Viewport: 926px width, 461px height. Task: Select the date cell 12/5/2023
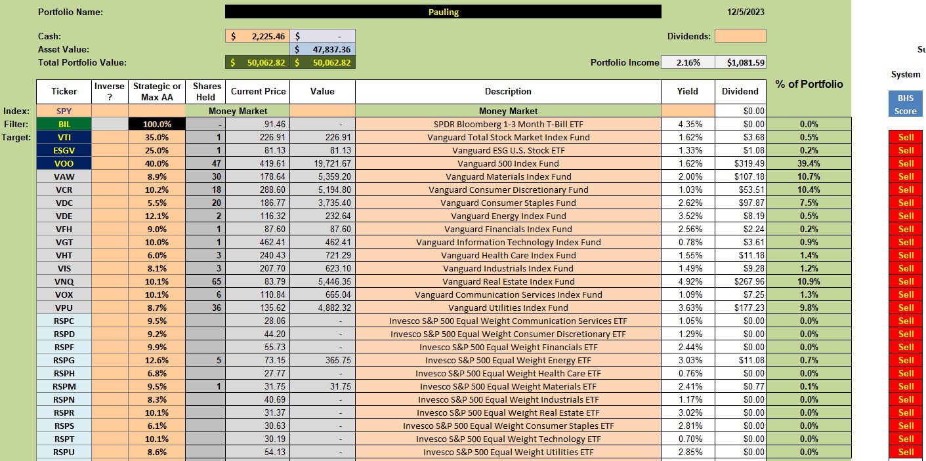tap(746, 12)
